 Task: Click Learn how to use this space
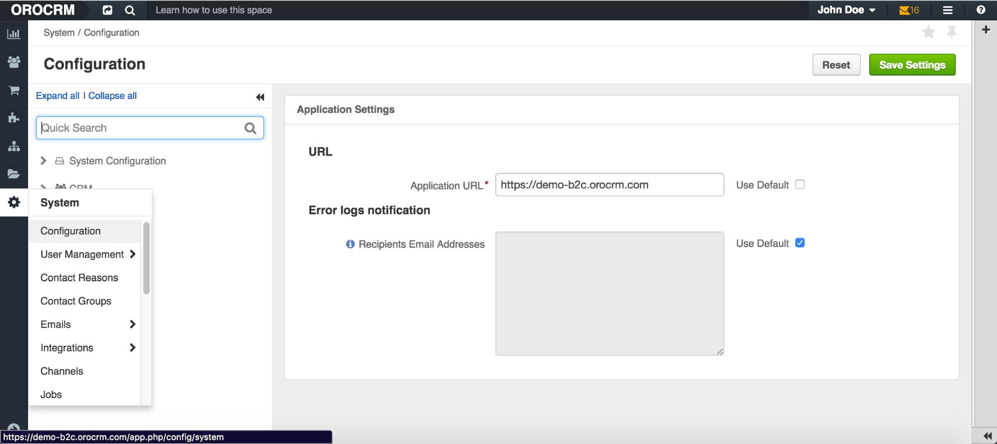(x=213, y=10)
